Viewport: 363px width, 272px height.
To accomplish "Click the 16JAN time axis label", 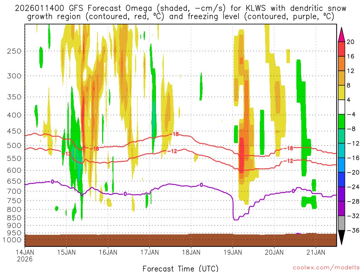I will point(108,252).
